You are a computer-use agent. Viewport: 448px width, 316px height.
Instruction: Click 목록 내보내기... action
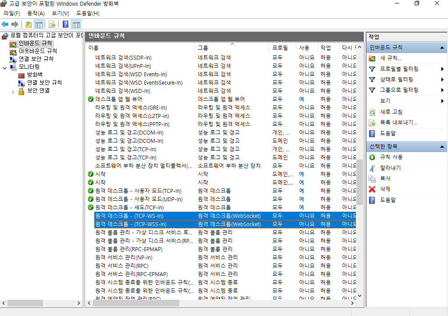click(398, 123)
